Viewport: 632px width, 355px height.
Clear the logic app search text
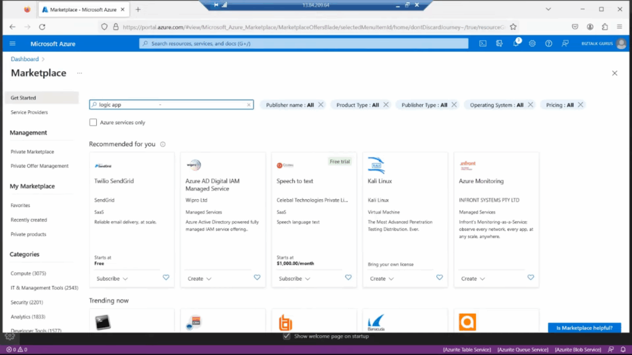[x=249, y=105]
